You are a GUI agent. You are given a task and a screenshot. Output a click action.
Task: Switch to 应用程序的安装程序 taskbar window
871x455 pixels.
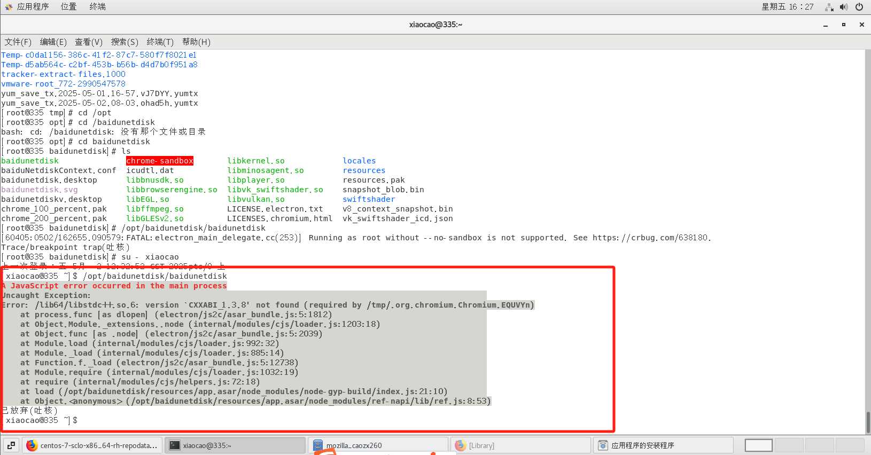[664, 445]
